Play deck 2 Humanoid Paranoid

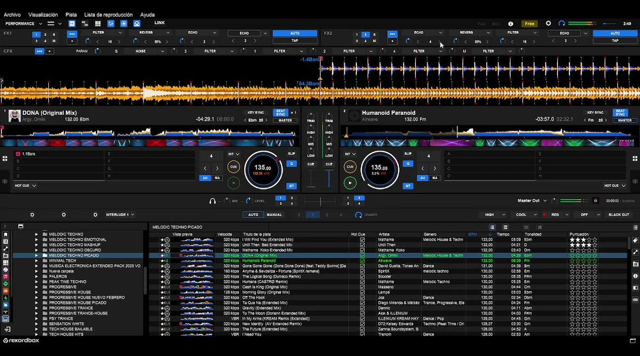(x=350, y=183)
